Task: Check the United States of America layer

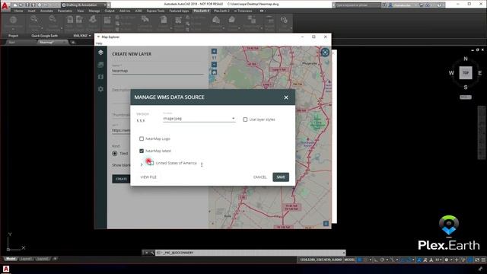Action: [x=151, y=163]
